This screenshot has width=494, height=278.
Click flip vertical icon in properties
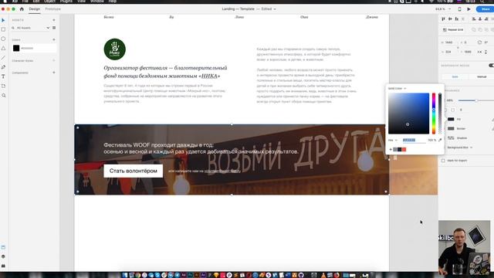tap(486, 52)
